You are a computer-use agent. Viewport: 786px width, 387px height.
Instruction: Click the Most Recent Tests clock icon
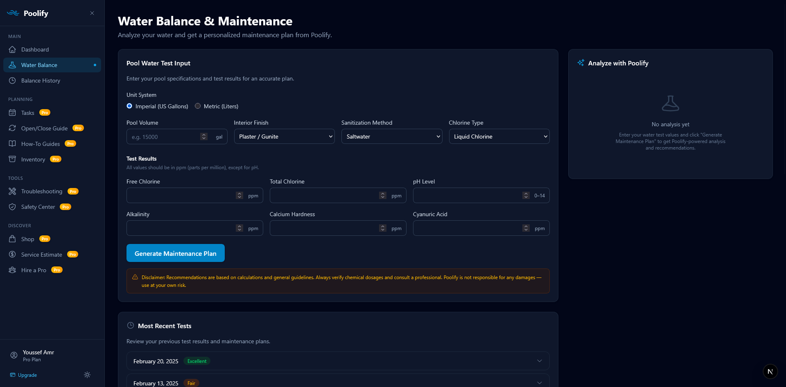click(x=131, y=325)
